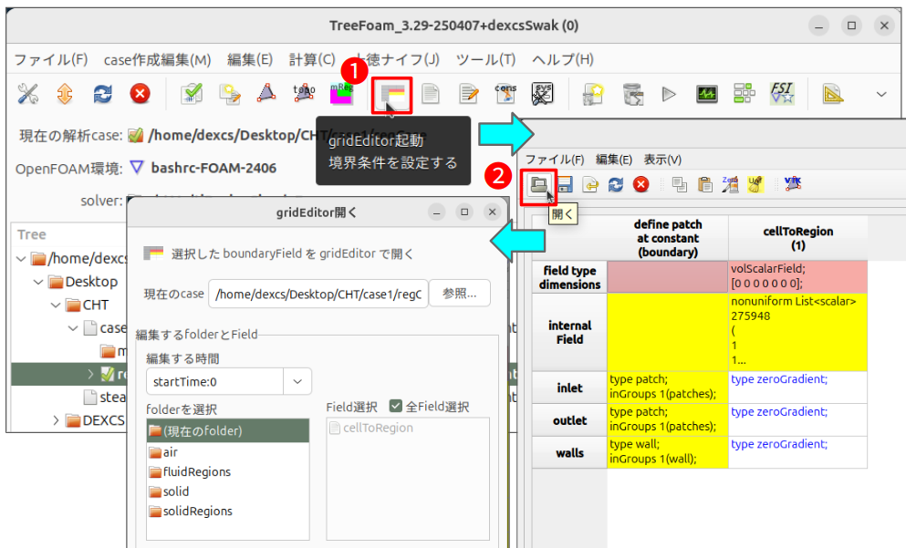Click the 参照... browse button
Image resolution: width=906 pixels, height=548 pixels.
[459, 294]
